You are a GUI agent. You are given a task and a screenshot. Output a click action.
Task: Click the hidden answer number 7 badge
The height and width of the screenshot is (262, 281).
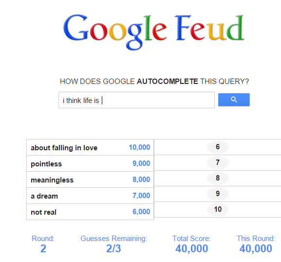(x=218, y=162)
